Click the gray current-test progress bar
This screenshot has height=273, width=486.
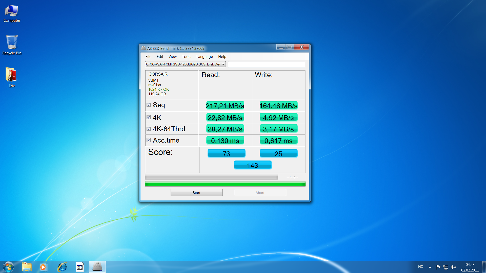[x=211, y=177]
